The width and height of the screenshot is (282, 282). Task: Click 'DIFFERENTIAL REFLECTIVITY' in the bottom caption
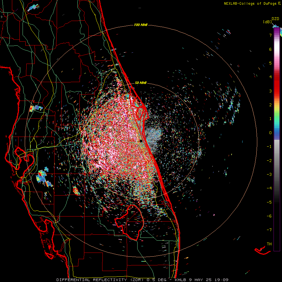click(x=92, y=280)
